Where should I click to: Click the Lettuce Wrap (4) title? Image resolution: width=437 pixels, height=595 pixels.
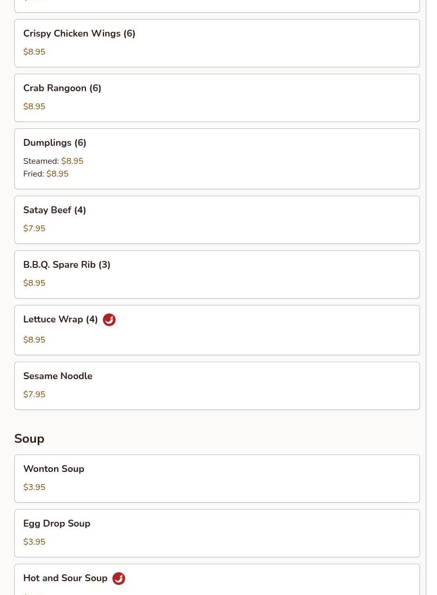point(60,319)
